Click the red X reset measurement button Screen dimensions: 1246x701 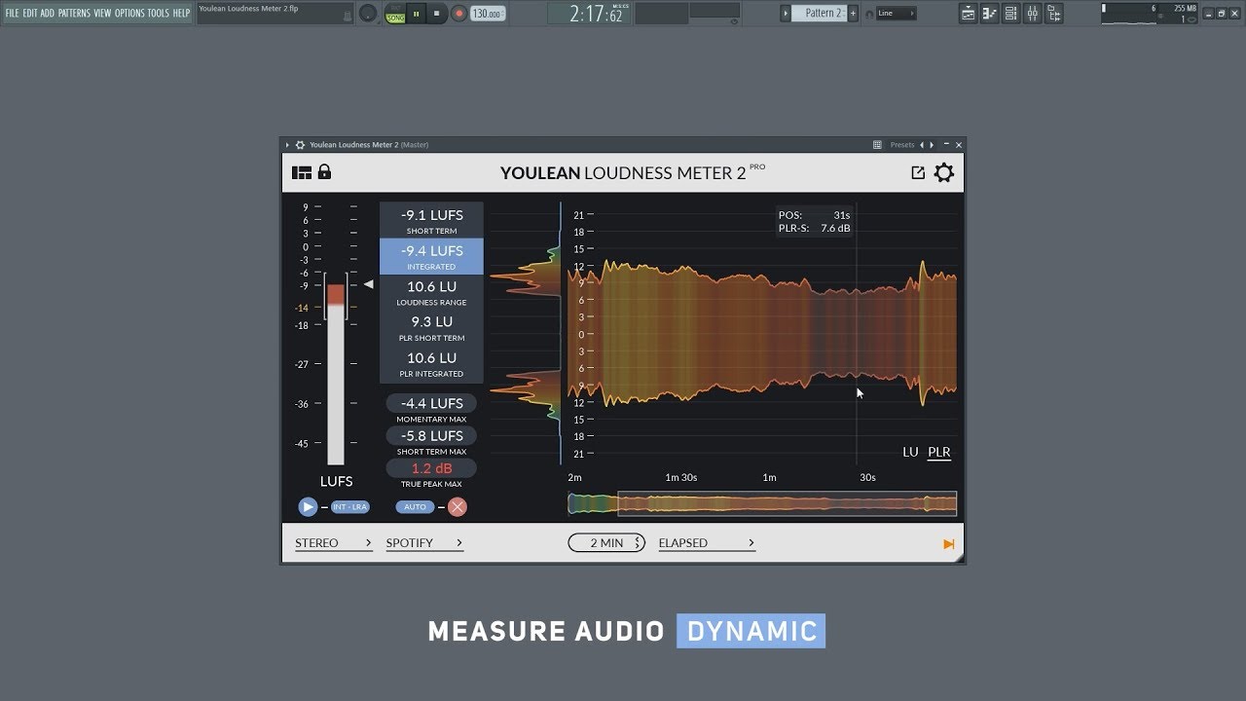(x=457, y=506)
